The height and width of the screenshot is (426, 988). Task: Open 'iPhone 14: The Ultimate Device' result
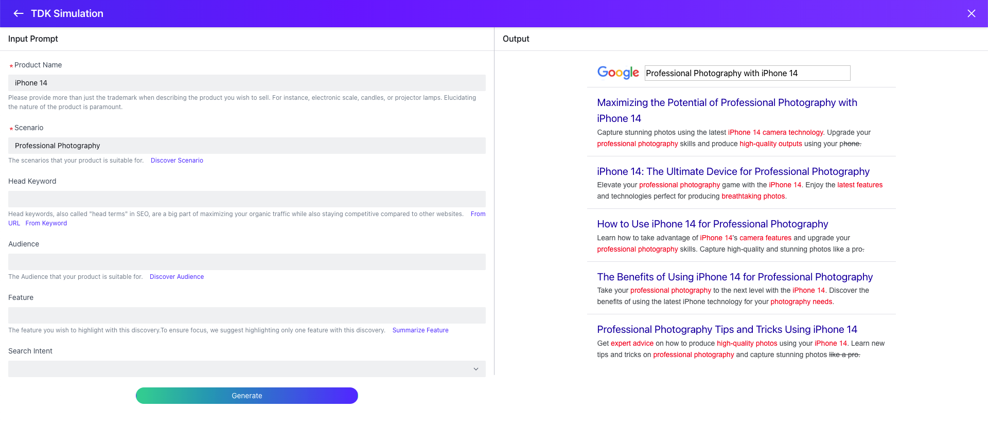(733, 171)
